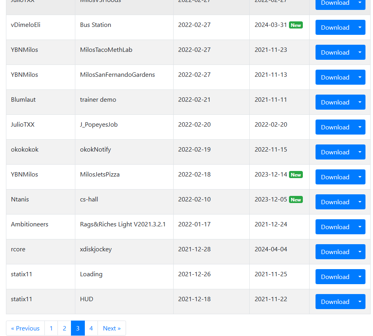Download xdiskjockey
Viewport: 373px width, 336px height.
point(335,252)
